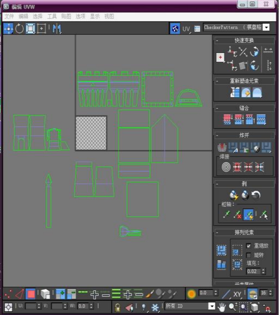Enable the Rescale (重缩放) checkbox

pos(249,246)
